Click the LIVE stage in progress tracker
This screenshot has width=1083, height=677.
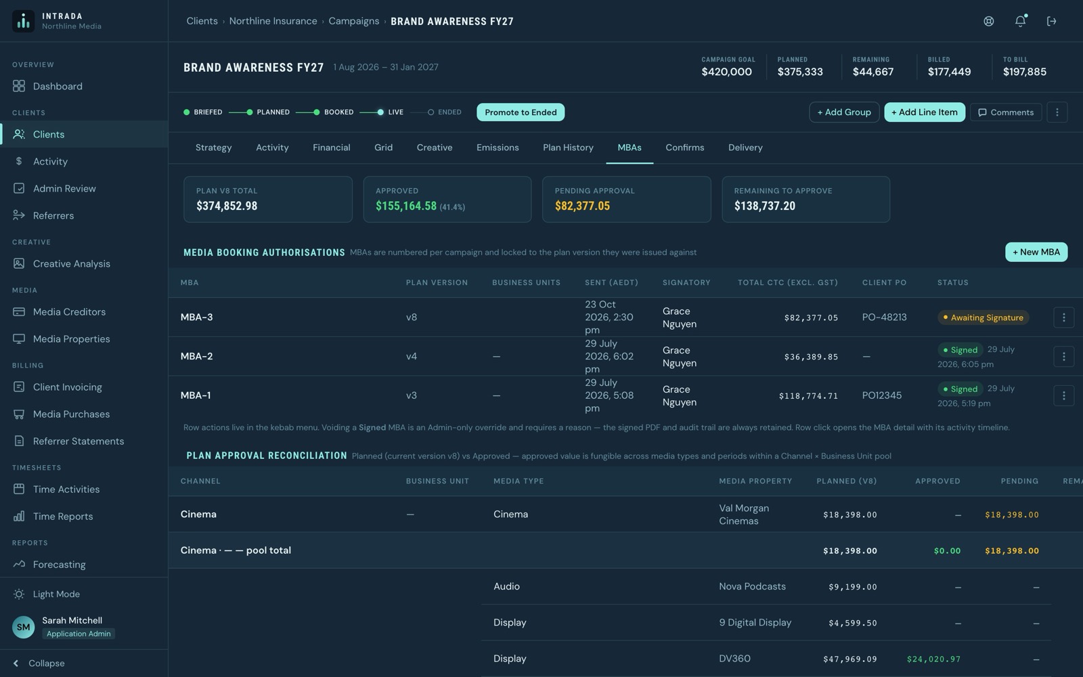click(391, 112)
